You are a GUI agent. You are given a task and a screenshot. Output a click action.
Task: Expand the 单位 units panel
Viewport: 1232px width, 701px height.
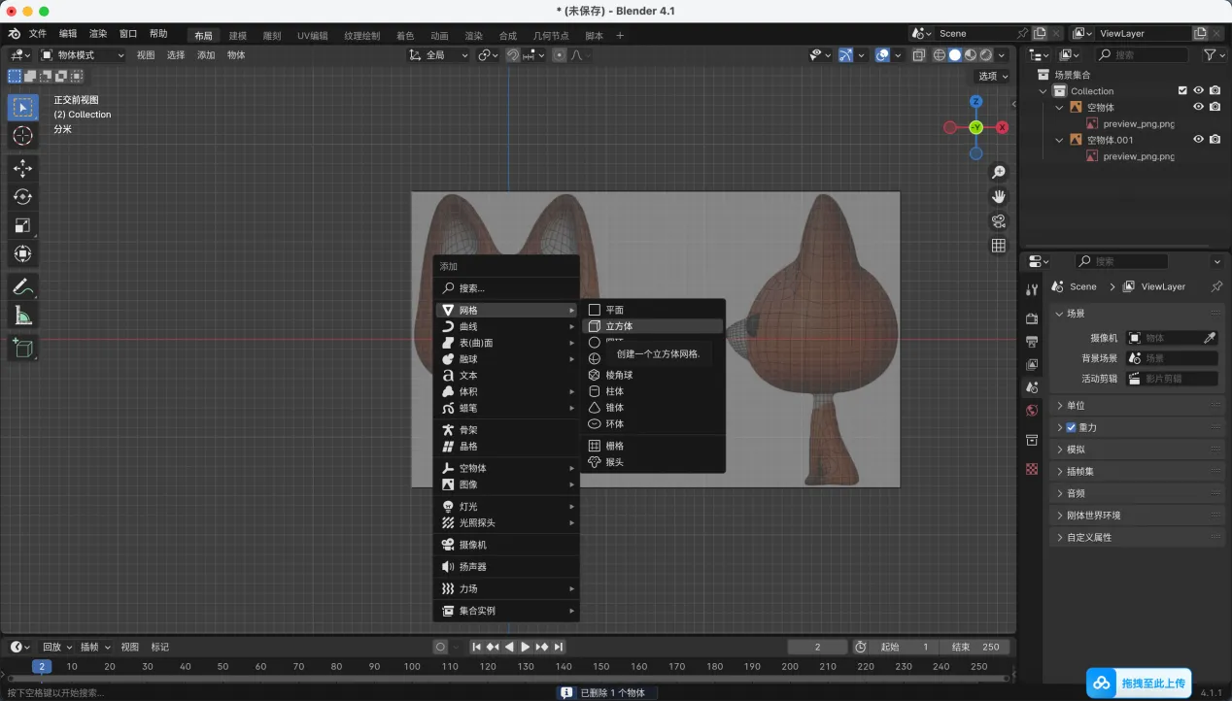[x=1076, y=406]
